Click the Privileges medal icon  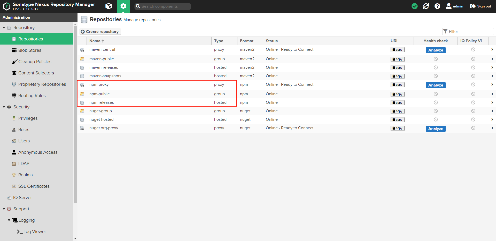click(14, 118)
